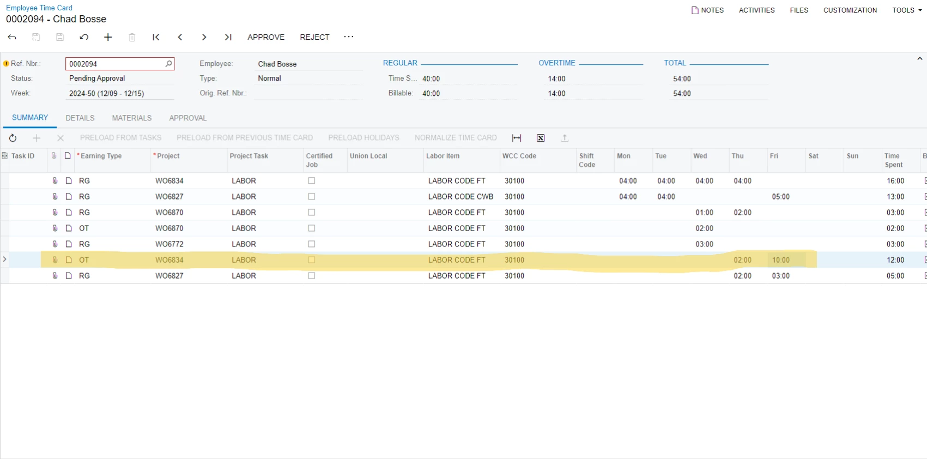Click the Undo/Cancel icon

coord(84,37)
